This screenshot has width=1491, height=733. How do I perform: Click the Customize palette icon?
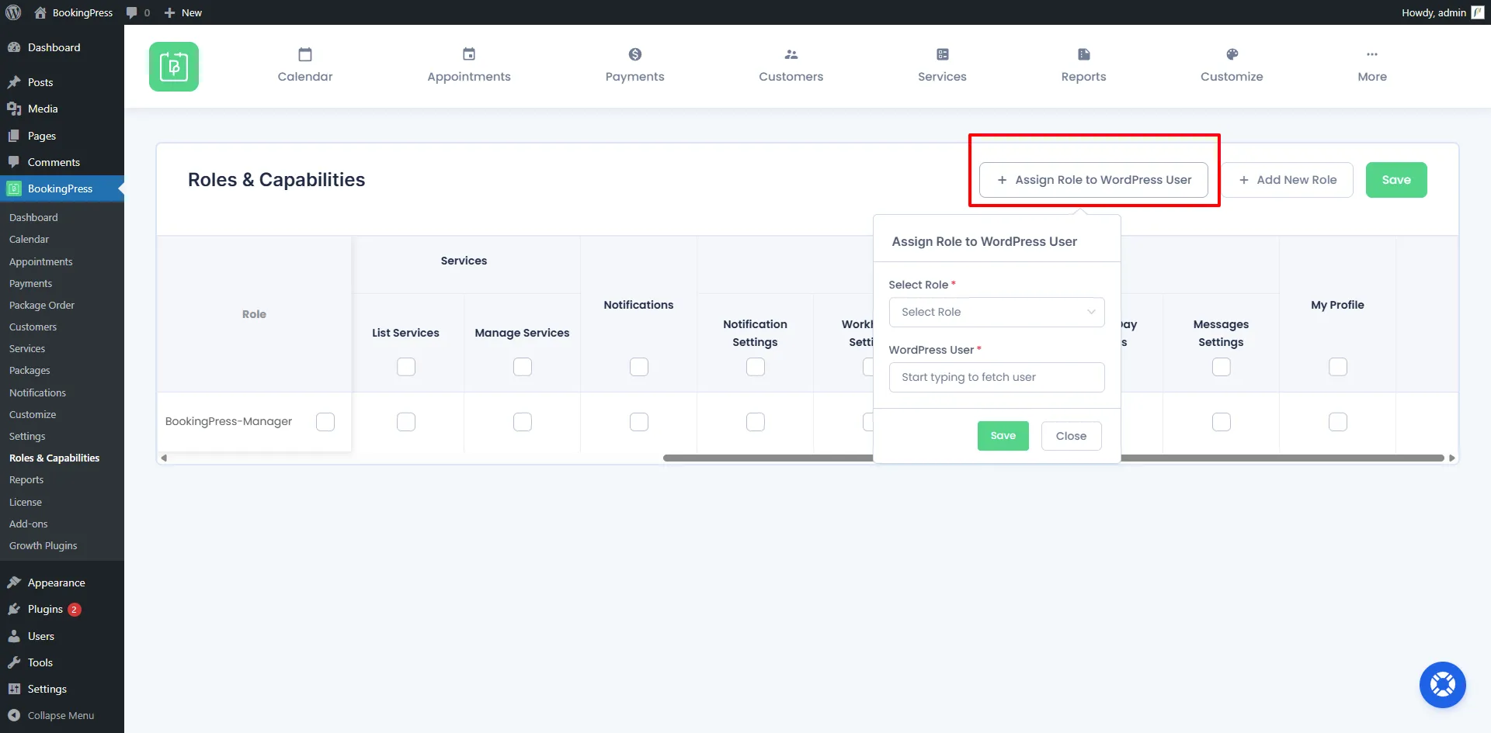point(1232,54)
